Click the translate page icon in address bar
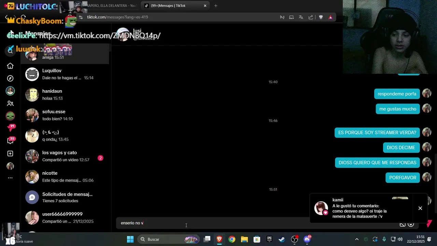 coord(301,17)
